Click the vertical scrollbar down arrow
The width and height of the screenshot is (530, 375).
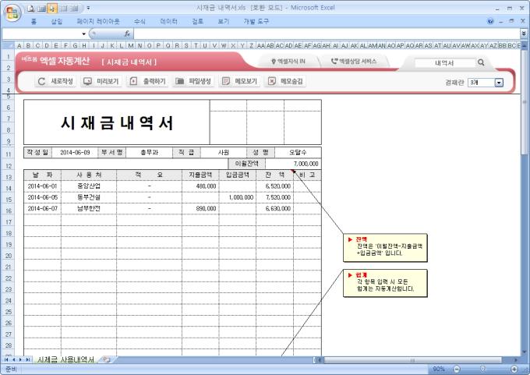tap(525, 352)
